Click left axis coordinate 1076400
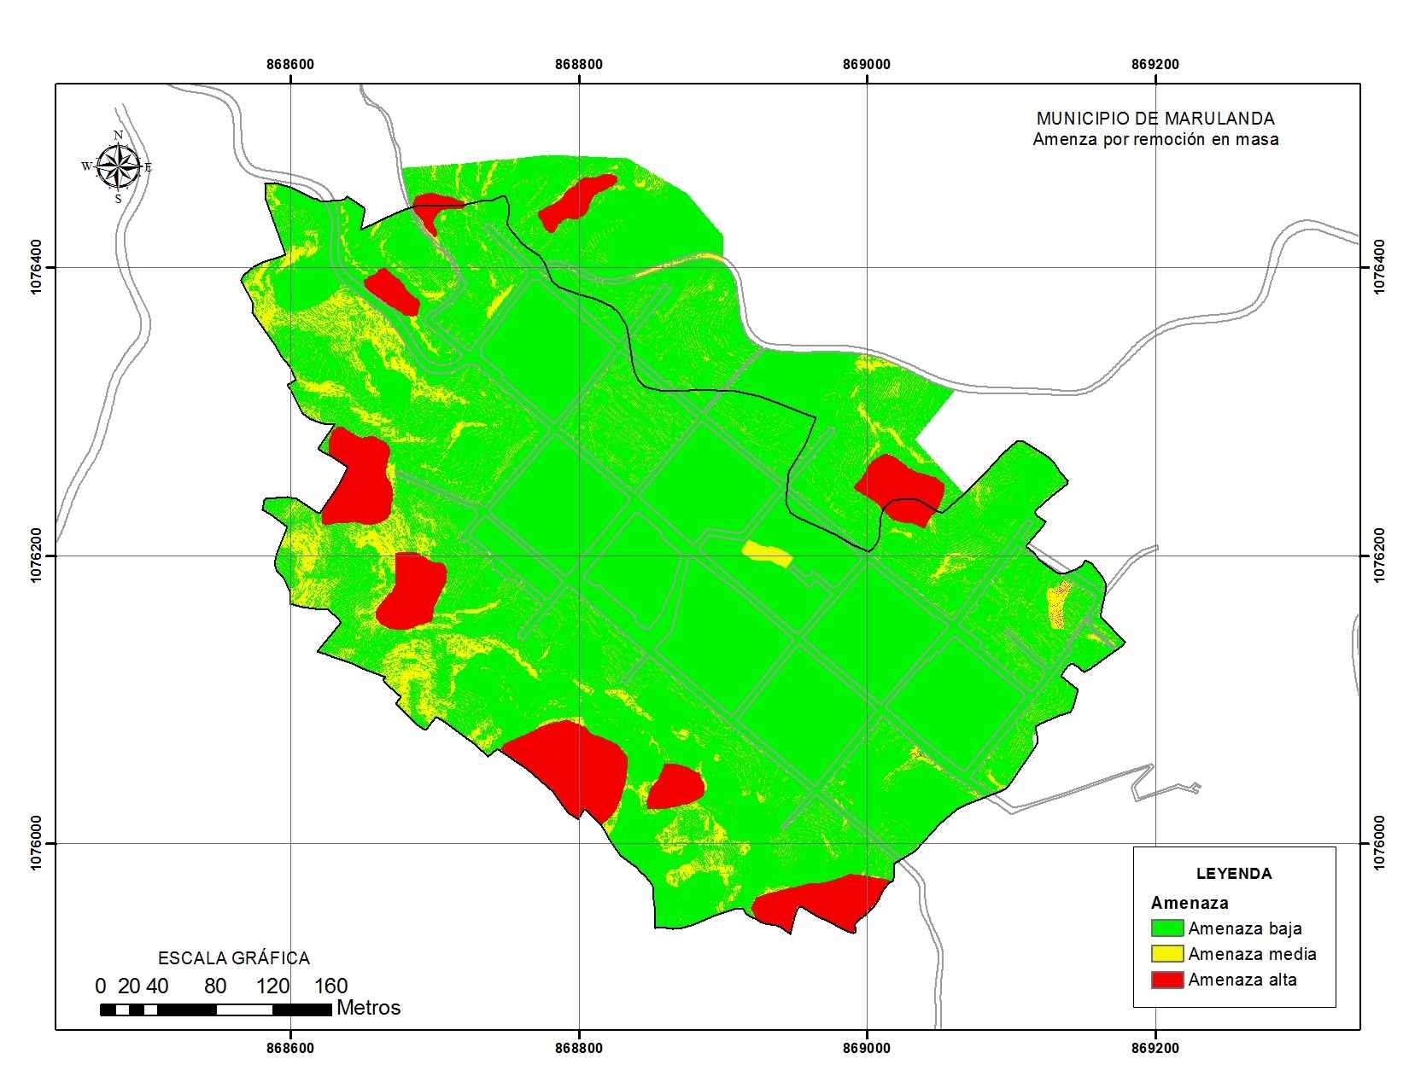 click(37, 267)
